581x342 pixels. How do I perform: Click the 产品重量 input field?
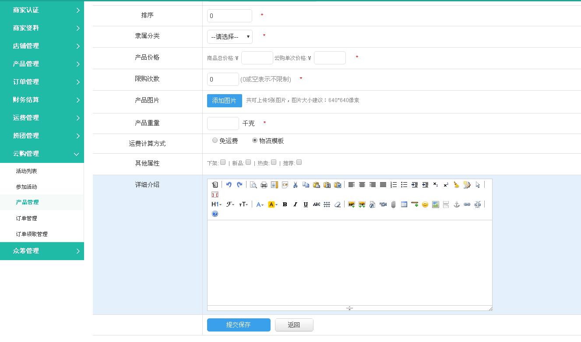223,123
